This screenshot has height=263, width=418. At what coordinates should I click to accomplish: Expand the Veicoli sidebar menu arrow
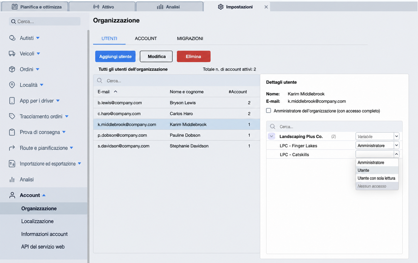pos(38,54)
